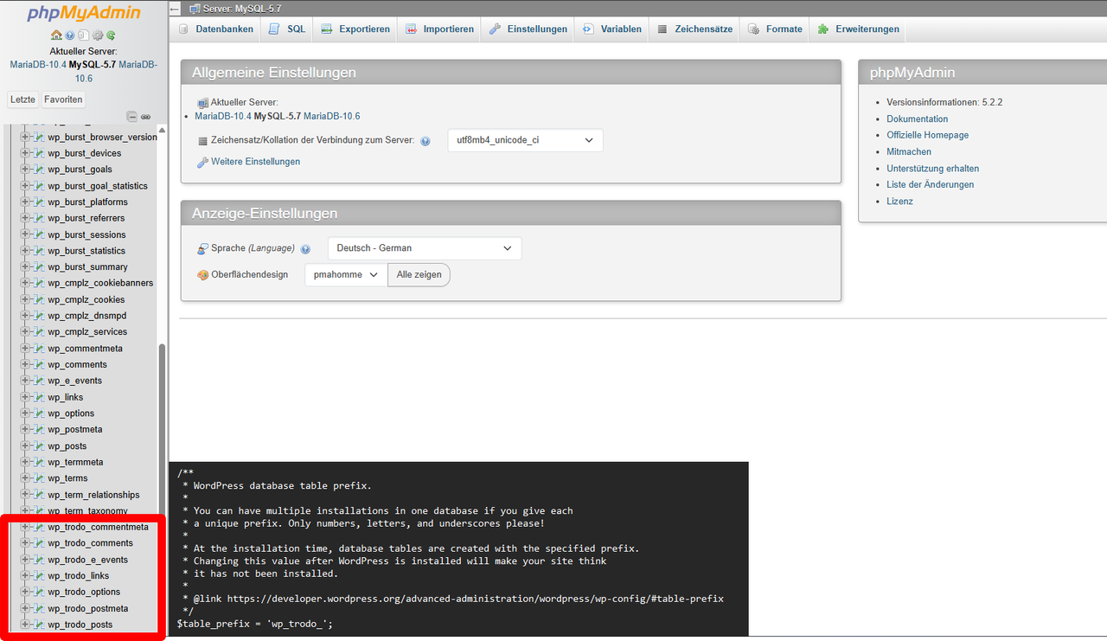Click table icon beside wp_burst_sessions
This screenshot has height=641, width=1107.
point(38,234)
